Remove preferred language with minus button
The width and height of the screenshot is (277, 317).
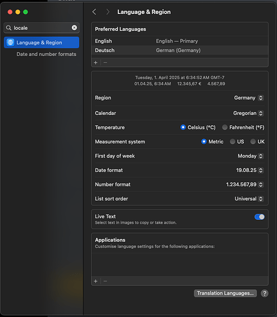(105, 63)
